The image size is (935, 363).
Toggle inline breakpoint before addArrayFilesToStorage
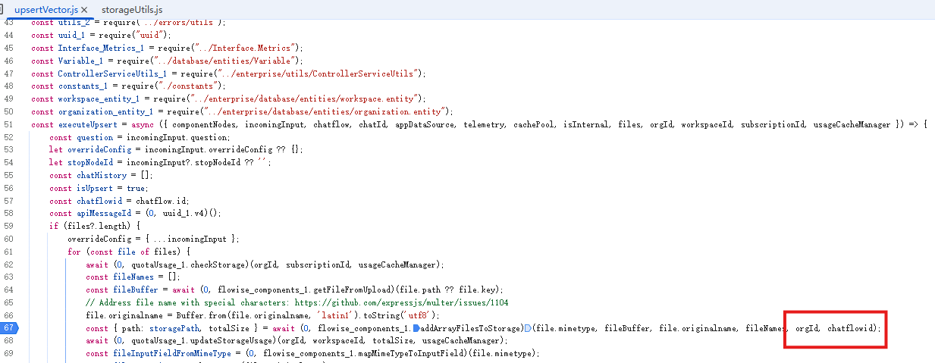tap(416, 328)
